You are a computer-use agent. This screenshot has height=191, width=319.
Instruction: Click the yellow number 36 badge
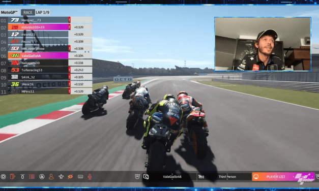(15, 84)
